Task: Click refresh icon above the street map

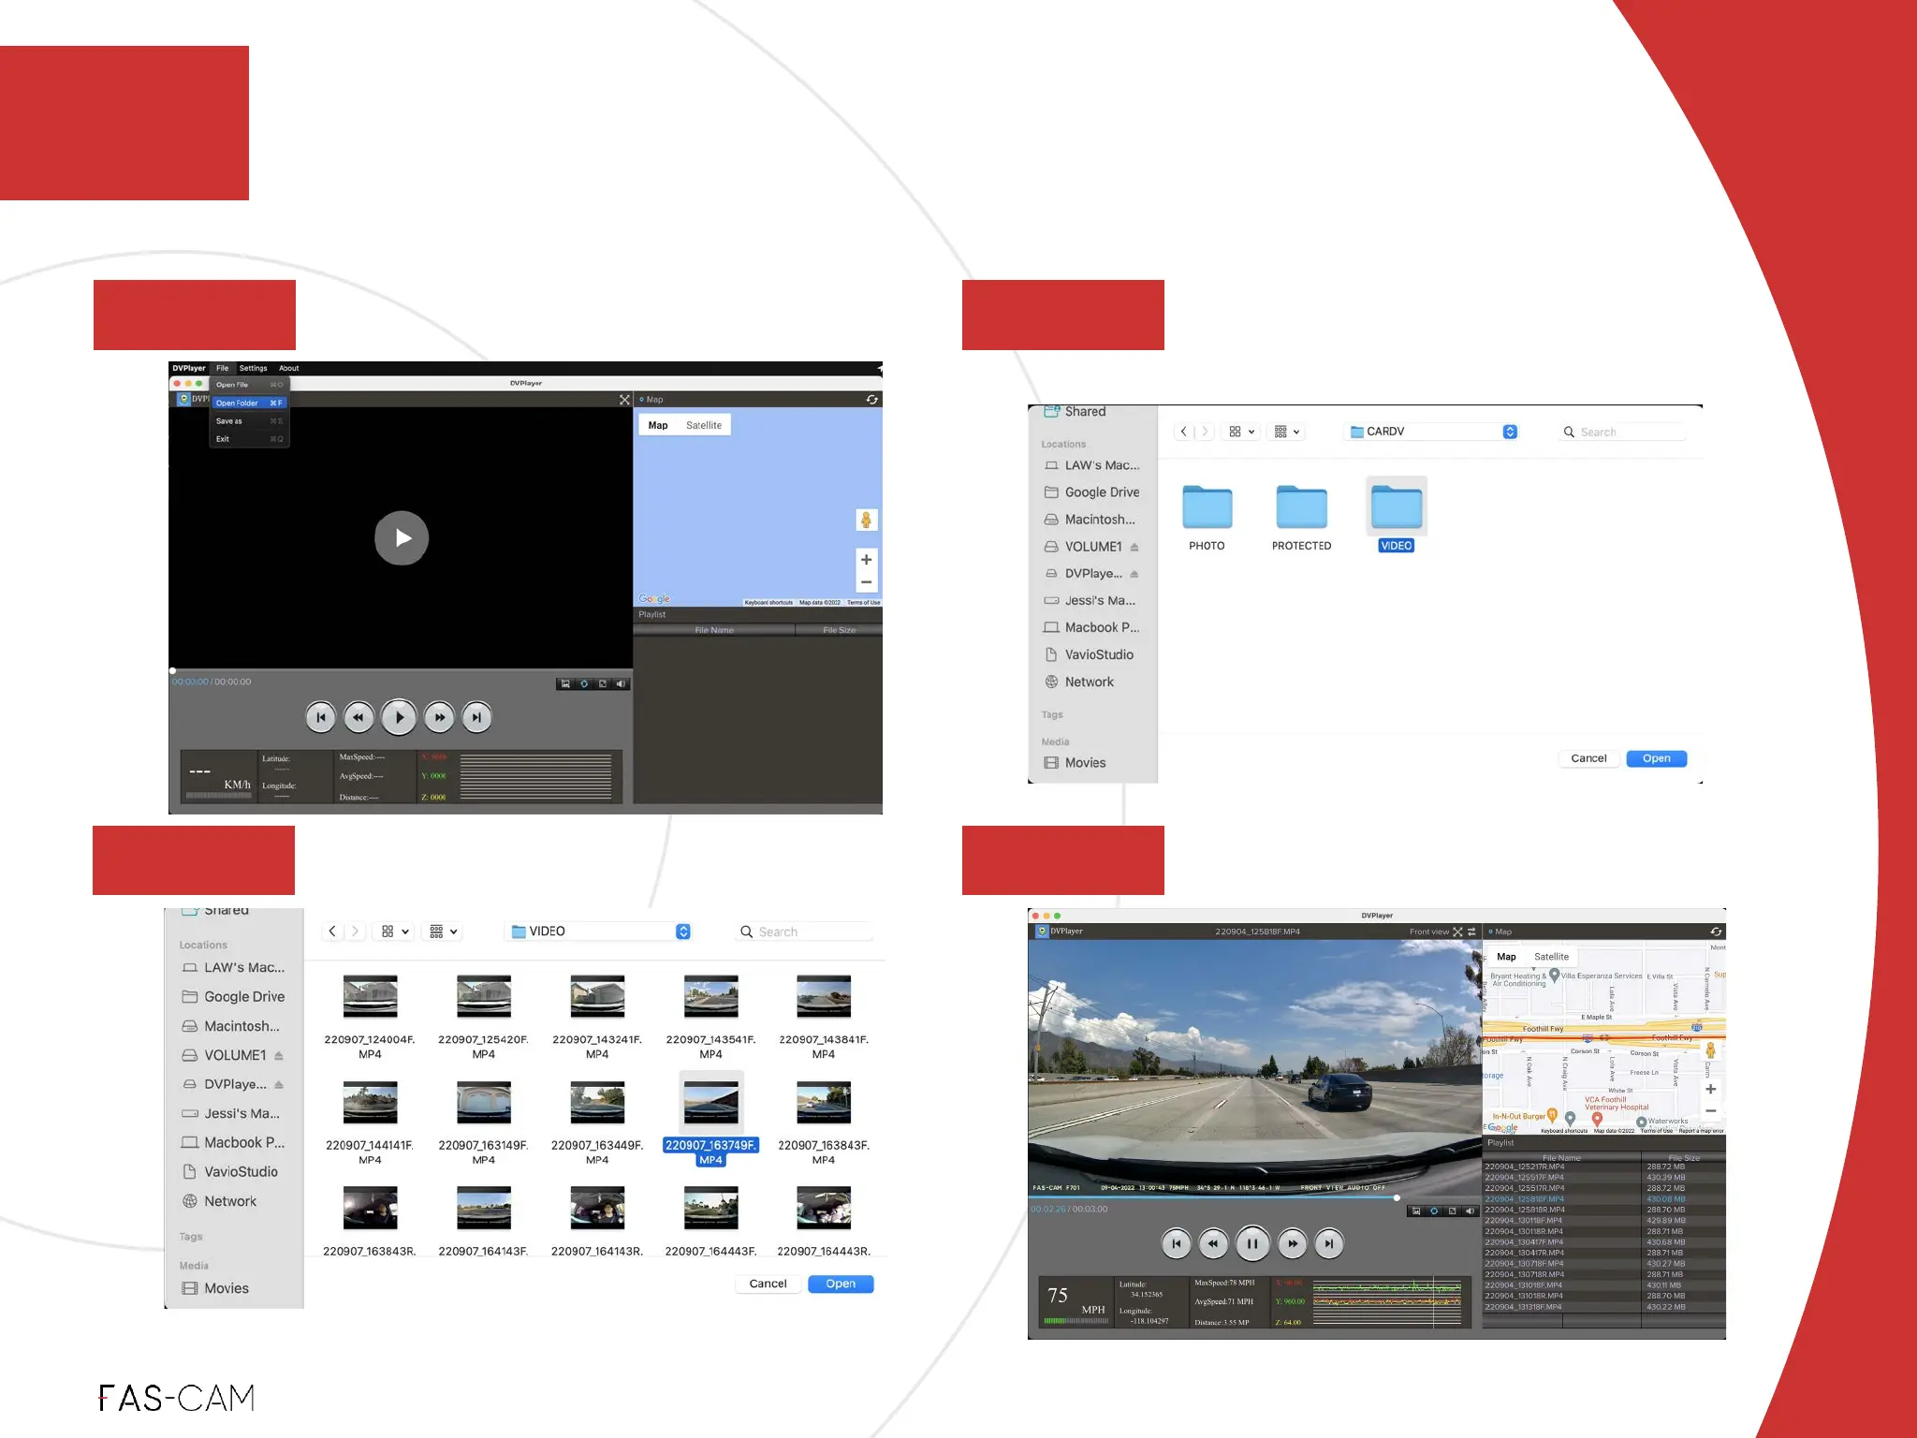Action: (x=1716, y=932)
